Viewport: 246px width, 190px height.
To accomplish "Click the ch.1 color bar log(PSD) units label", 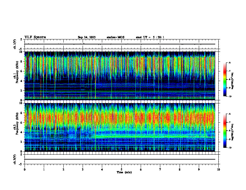I will (232, 81).
